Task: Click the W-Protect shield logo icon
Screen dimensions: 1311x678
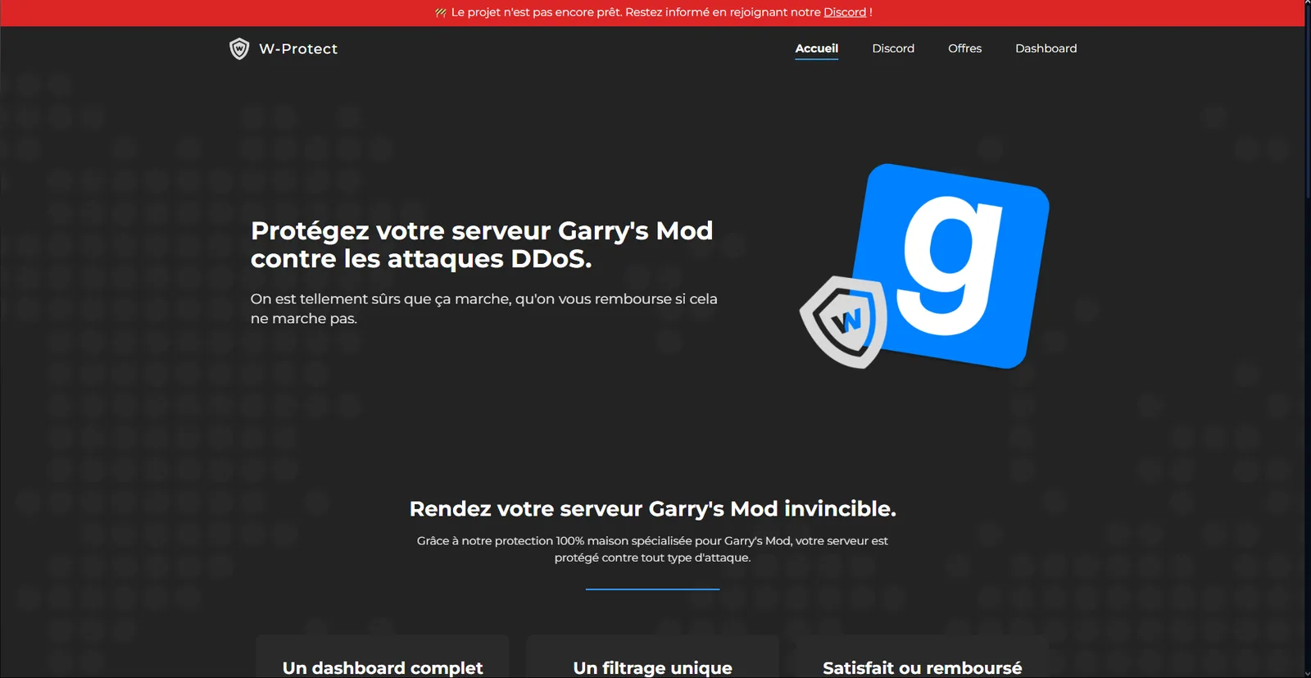Action: tap(239, 48)
